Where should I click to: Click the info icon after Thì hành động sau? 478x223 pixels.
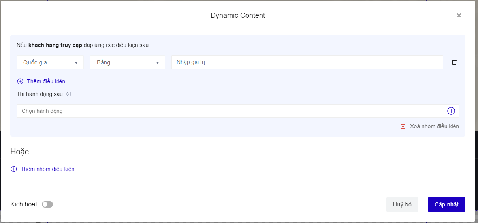tap(69, 94)
